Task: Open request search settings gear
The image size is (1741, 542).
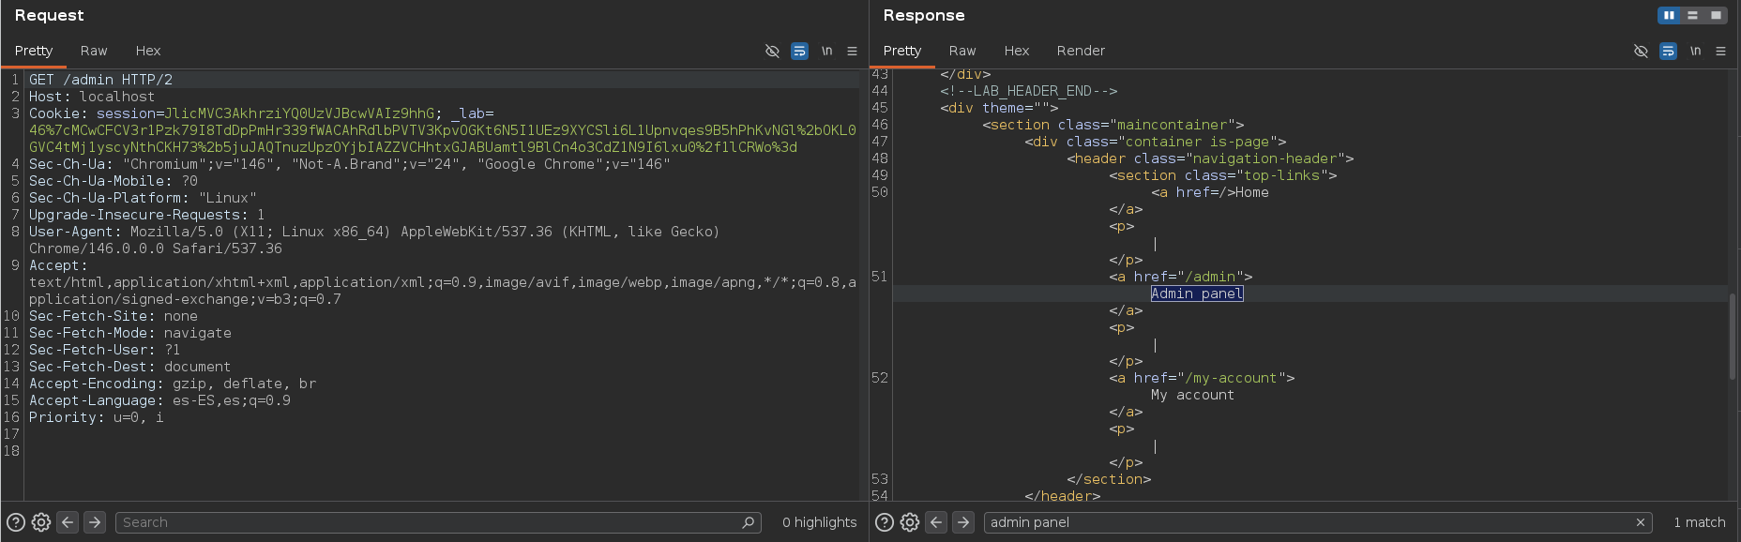Action: (40, 522)
